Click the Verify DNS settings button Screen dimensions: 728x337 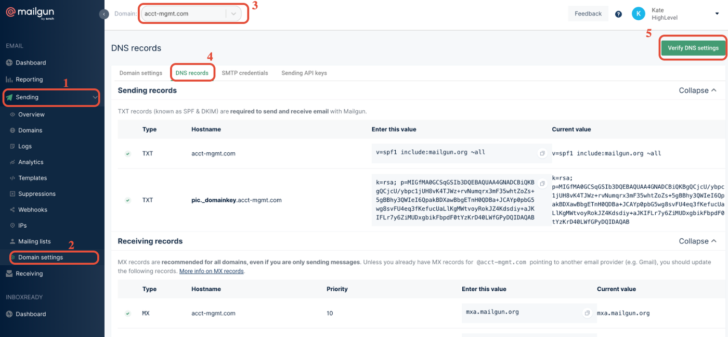(693, 48)
